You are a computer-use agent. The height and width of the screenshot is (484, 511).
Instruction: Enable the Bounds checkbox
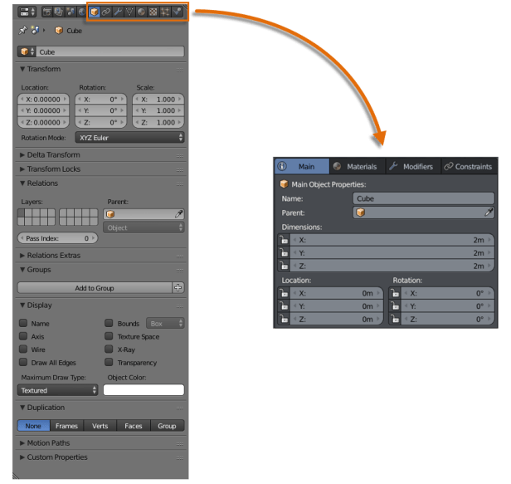(x=109, y=323)
